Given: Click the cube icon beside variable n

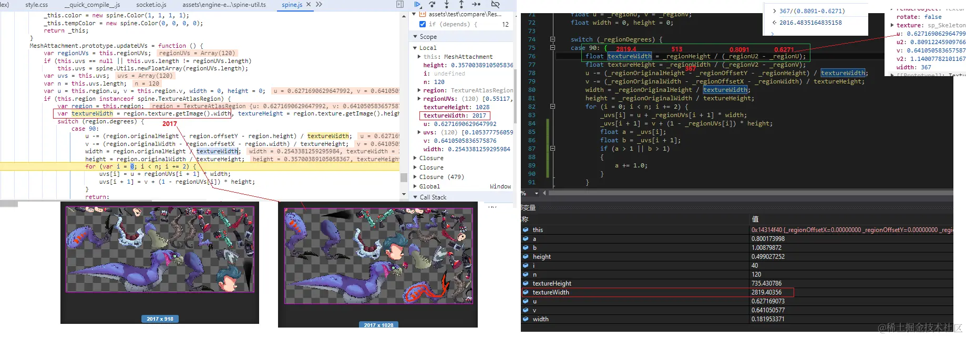Looking at the screenshot, I should pyautogui.click(x=526, y=275).
